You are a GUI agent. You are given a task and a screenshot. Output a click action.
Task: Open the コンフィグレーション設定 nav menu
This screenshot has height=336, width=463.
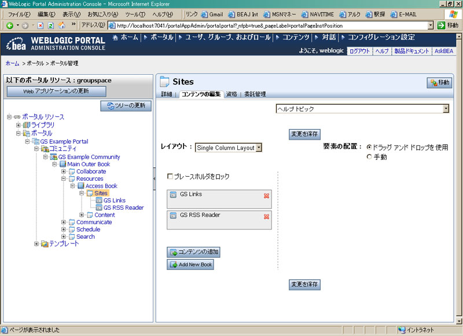click(381, 37)
